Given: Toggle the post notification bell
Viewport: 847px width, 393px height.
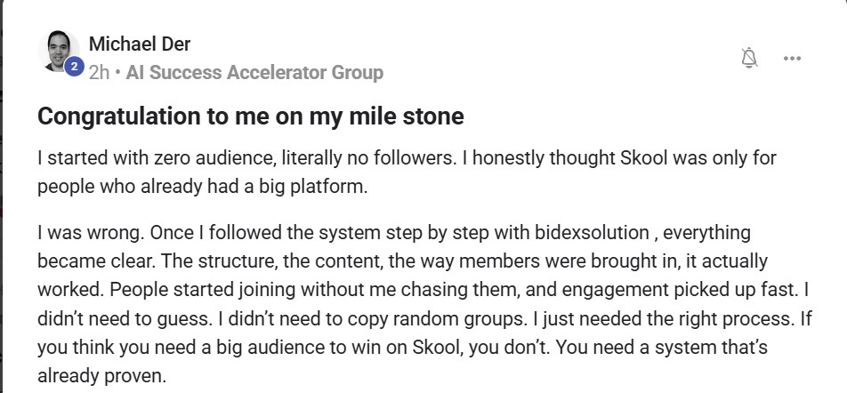Looking at the screenshot, I should [x=749, y=58].
